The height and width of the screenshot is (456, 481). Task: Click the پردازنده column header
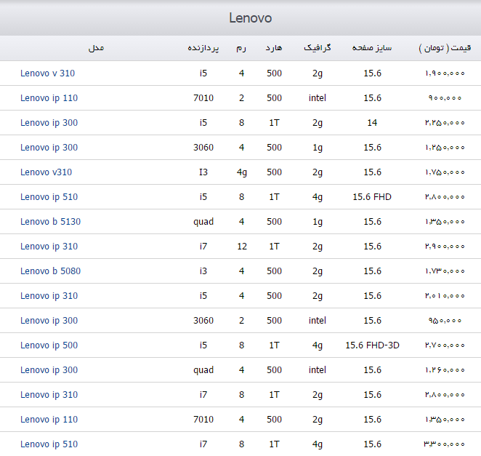(x=203, y=48)
